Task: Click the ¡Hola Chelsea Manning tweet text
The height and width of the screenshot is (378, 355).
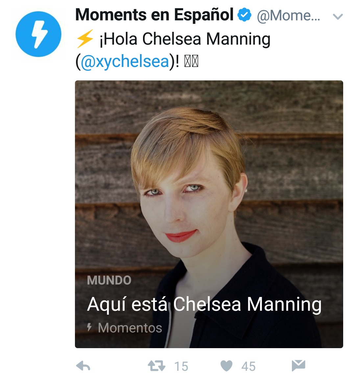Action: point(185,39)
